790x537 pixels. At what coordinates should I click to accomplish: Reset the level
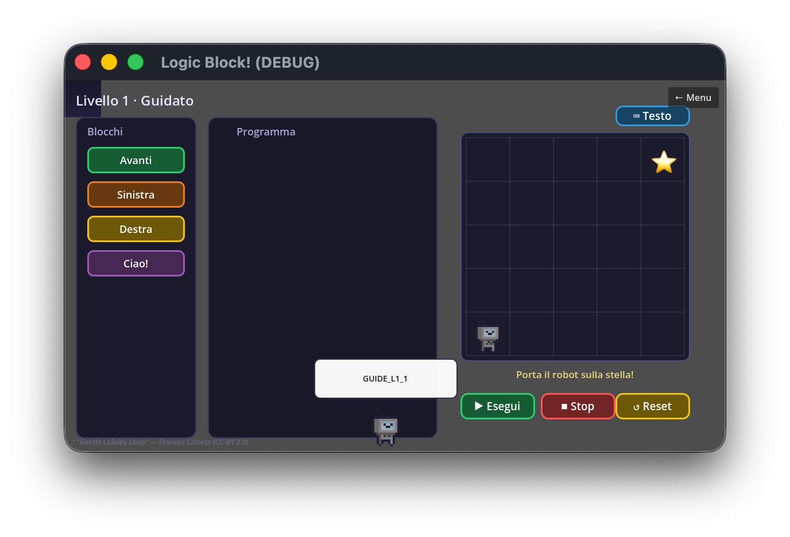[653, 406]
